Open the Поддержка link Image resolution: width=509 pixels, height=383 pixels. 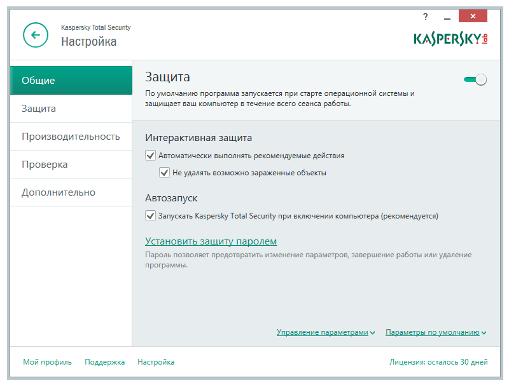(x=104, y=362)
